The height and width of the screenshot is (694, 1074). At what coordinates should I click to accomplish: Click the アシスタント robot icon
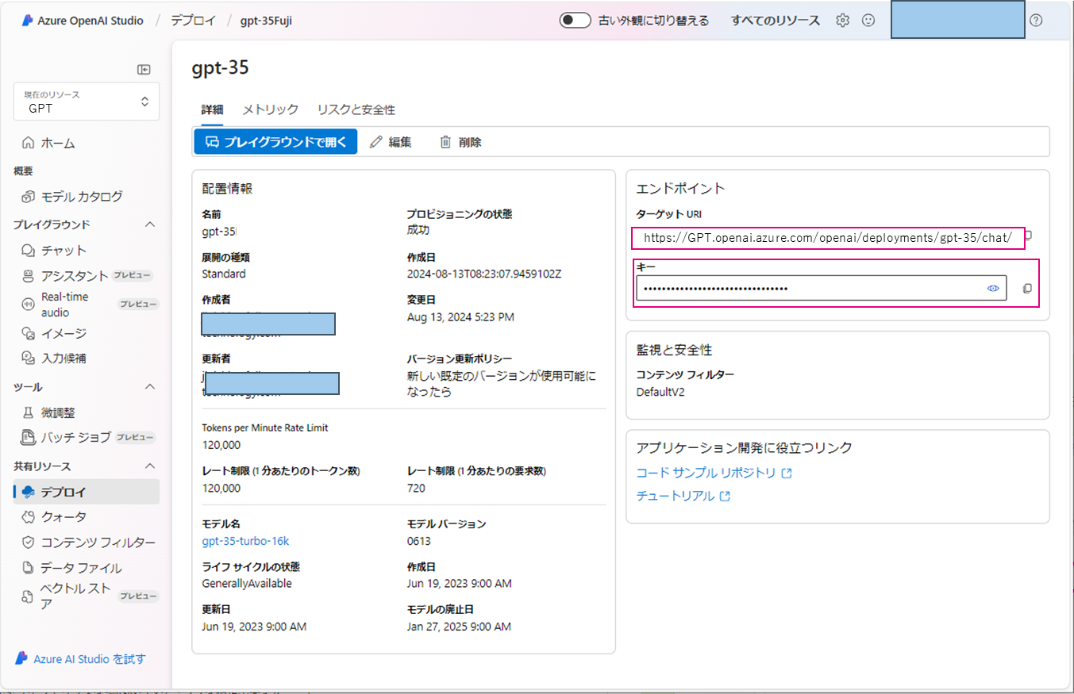[29, 276]
